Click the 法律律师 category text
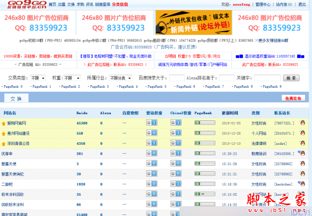The height and width of the screenshot is (216, 312). (x=258, y=143)
